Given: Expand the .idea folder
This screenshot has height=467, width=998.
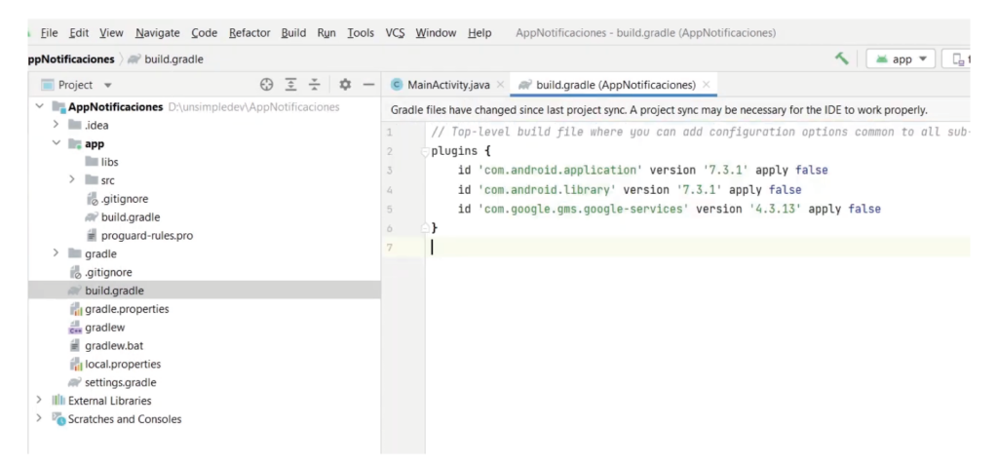Looking at the screenshot, I should [57, 125].
